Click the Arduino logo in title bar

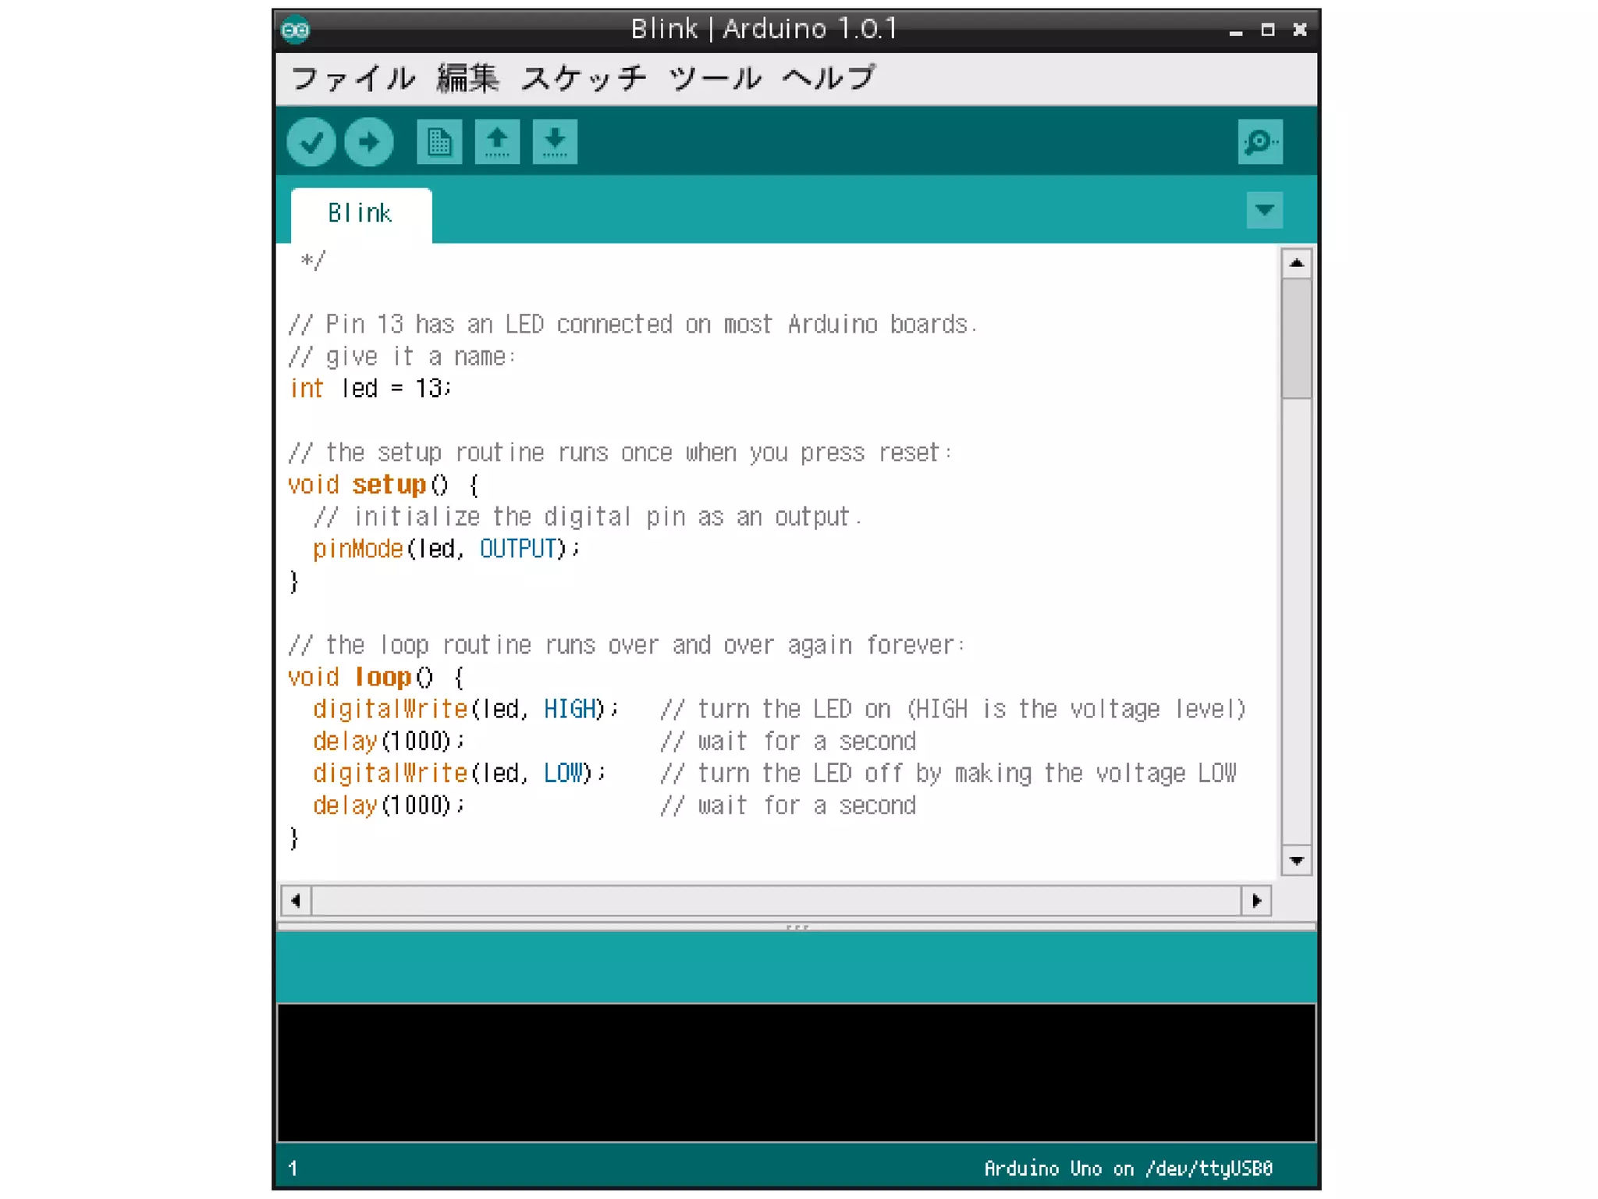296,30
